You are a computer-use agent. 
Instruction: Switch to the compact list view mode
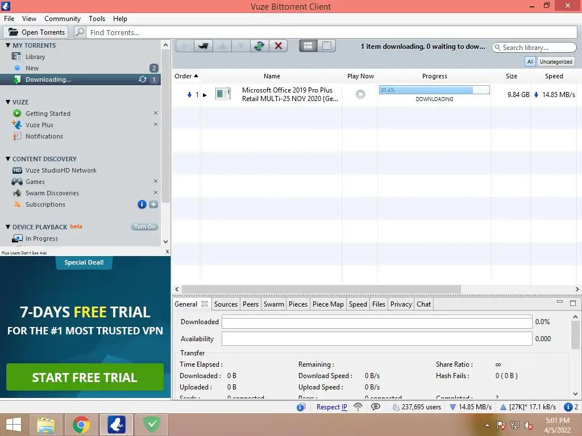327,45
